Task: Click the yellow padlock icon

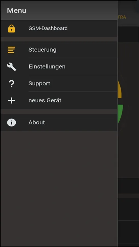Action: click(12, 29)
